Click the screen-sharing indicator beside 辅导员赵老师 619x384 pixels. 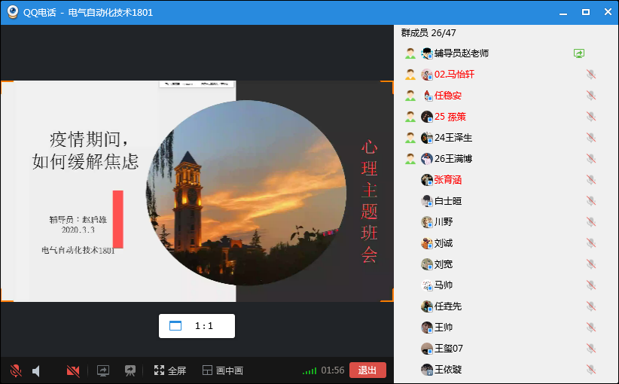[x=579, y=53]
